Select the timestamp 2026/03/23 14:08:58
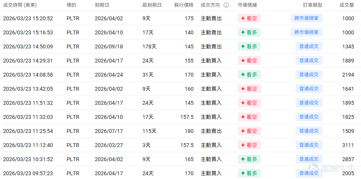Screen dimensions: 361x179 pyautogui.click(x=28, y=75)
